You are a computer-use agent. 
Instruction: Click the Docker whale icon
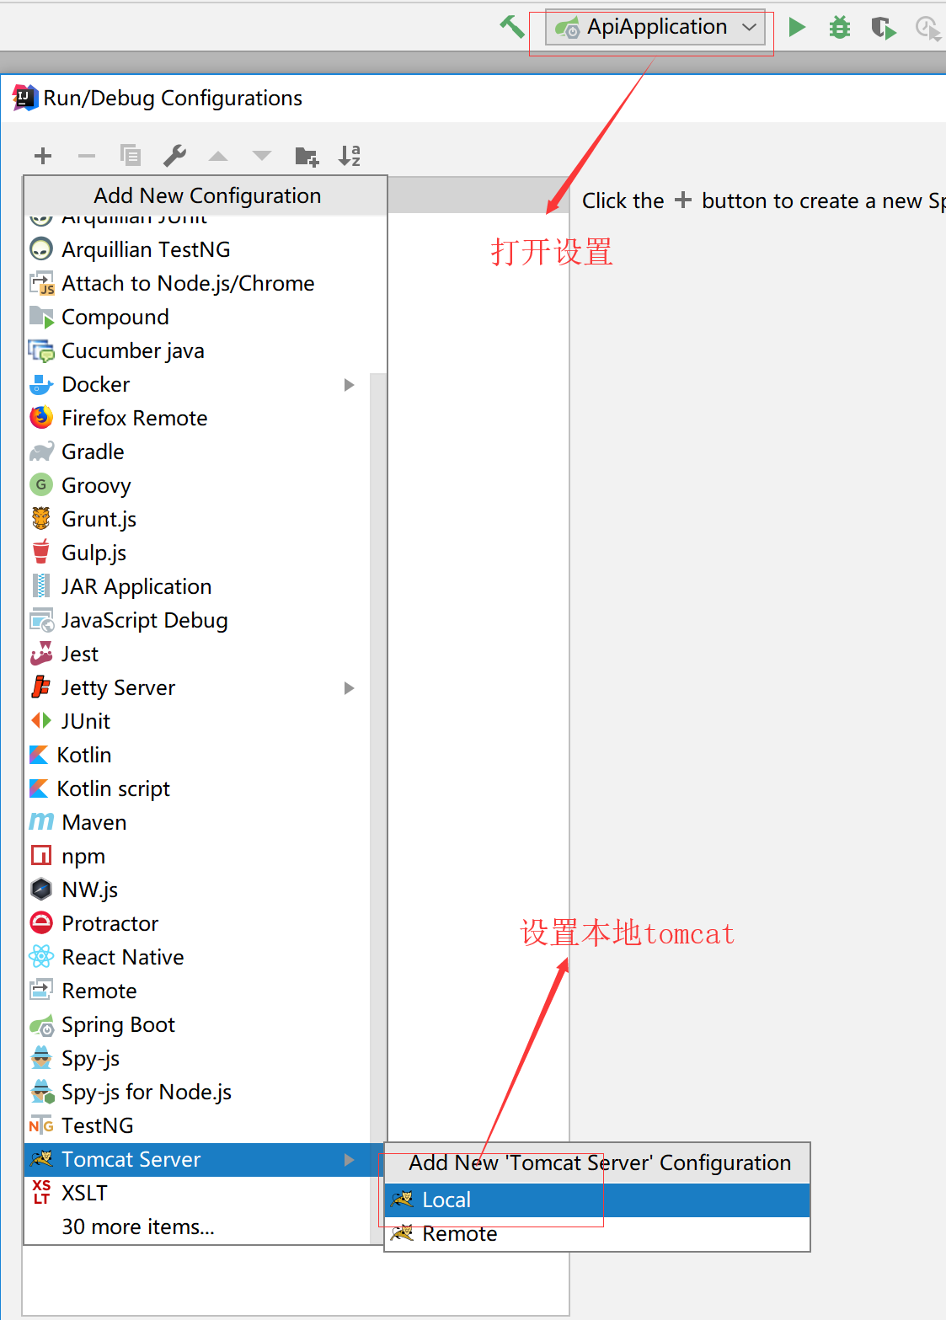click(x=41, y=385)
